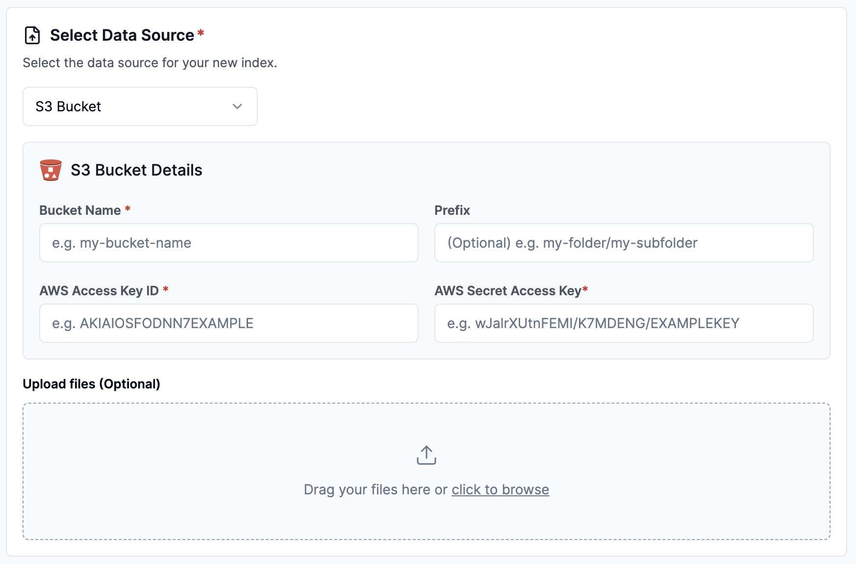Viewport: 856px width, 564px height.
Task: Click the red S3 bucket icon
Action: point(50,170)
